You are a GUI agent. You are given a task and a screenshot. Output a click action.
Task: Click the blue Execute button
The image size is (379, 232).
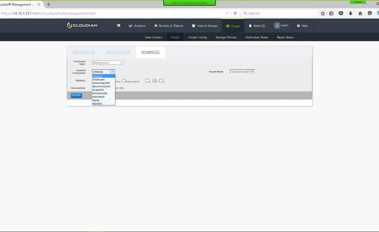(76, 95)
